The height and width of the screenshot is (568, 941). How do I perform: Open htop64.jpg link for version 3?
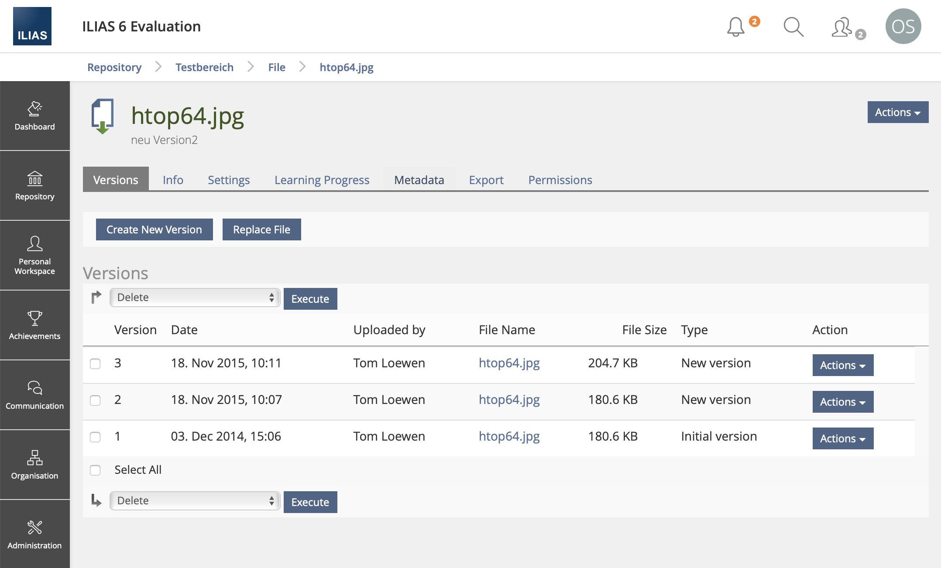tap(509, 363)
